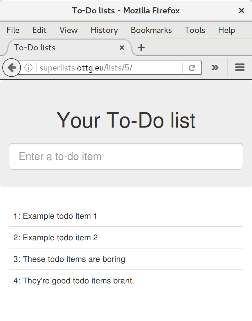Open the site information icon in address bar
This screenshot has width=252, height=321.
28,67
